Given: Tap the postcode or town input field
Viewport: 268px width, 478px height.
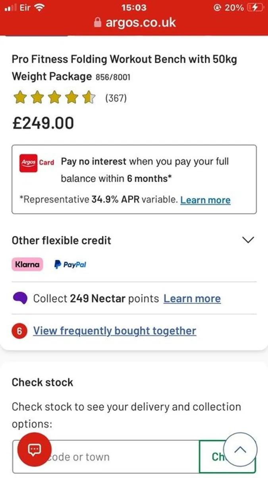Looking at the screenshot, I should click(119, 456).
